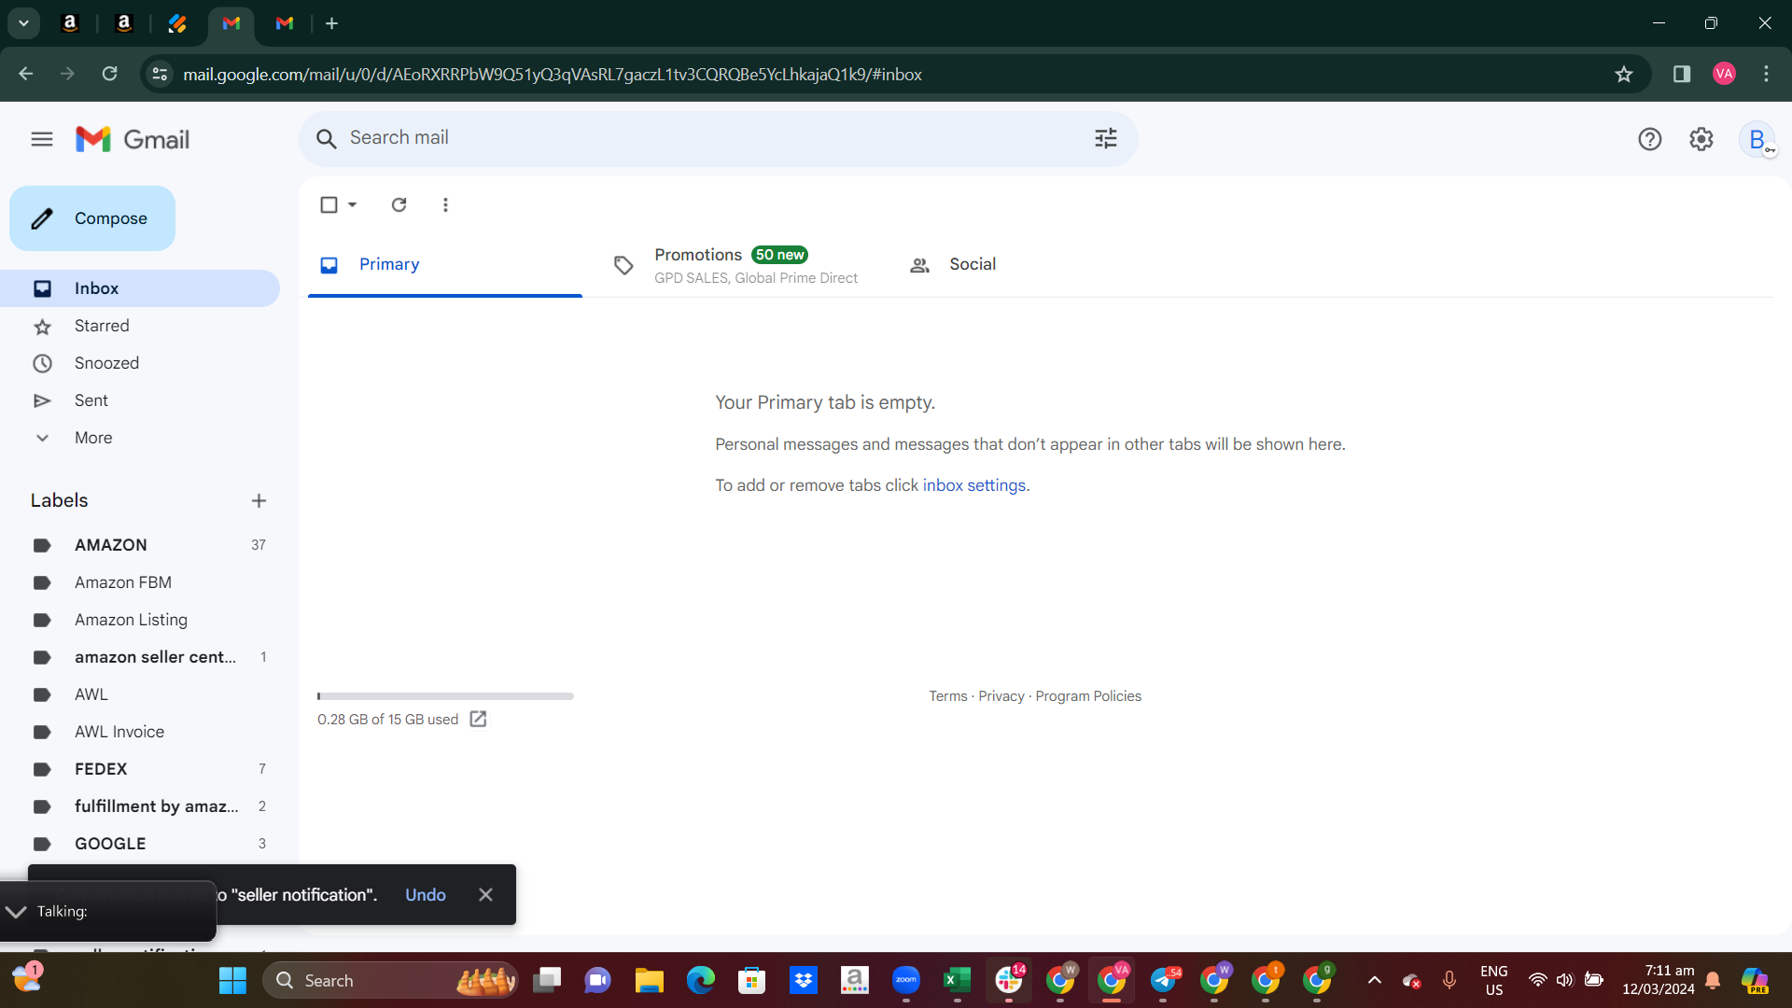The width and height of the screenshot is (1792, 1008).
Task: Click the storage usage progress bar
Action: tap(445, 696)
